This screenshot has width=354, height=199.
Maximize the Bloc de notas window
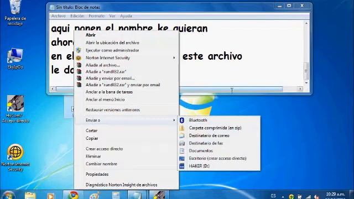[x=289, y=6]
